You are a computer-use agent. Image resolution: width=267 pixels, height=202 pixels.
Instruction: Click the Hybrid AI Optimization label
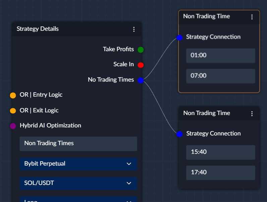click(x=50, y=125)
